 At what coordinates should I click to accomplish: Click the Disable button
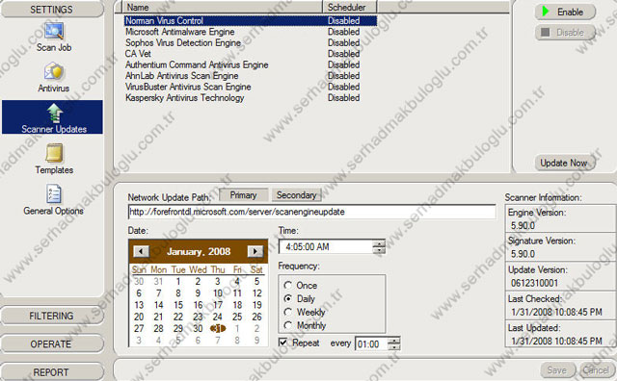[565, 32]
